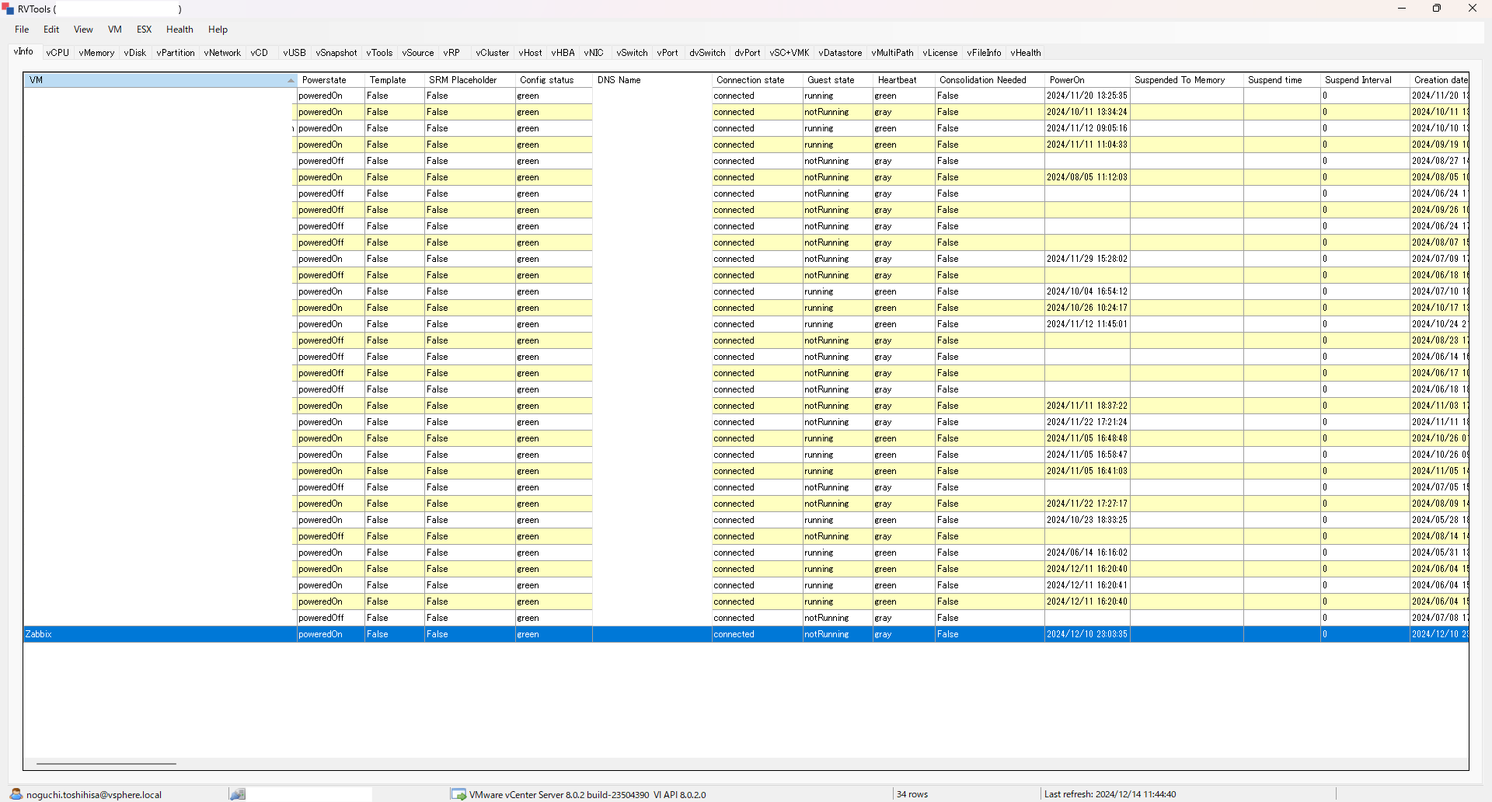Switch to the vSwitch tab
Screen dimensions: 1492x802
pyautogui.click(x=633, y=53)
